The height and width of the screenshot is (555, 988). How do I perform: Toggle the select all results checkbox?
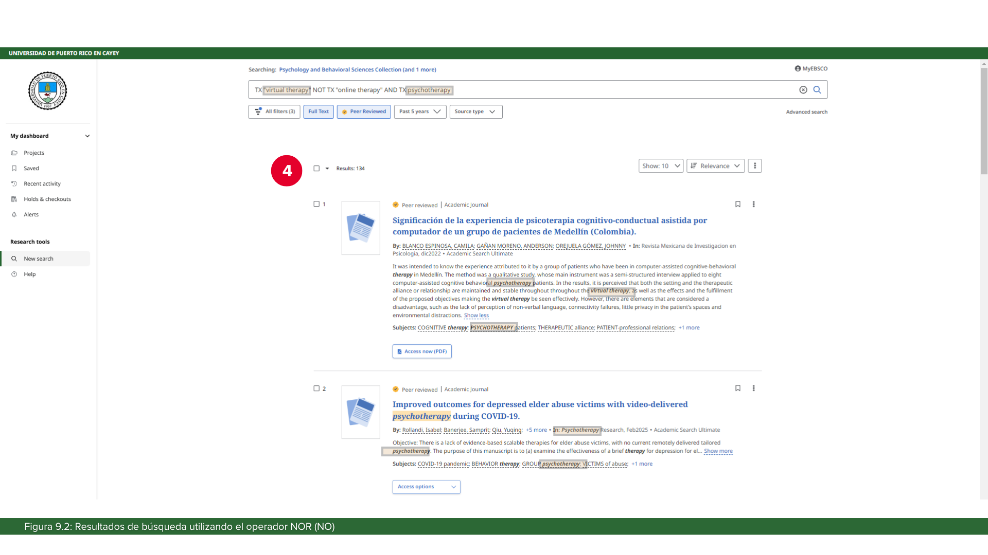(x=316, y=169)
